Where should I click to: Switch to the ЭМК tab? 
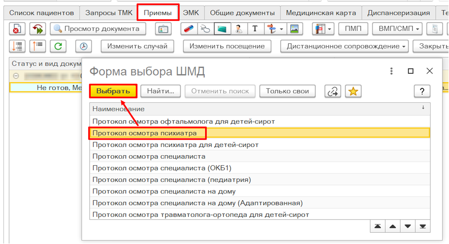click(x=191, y=13)
